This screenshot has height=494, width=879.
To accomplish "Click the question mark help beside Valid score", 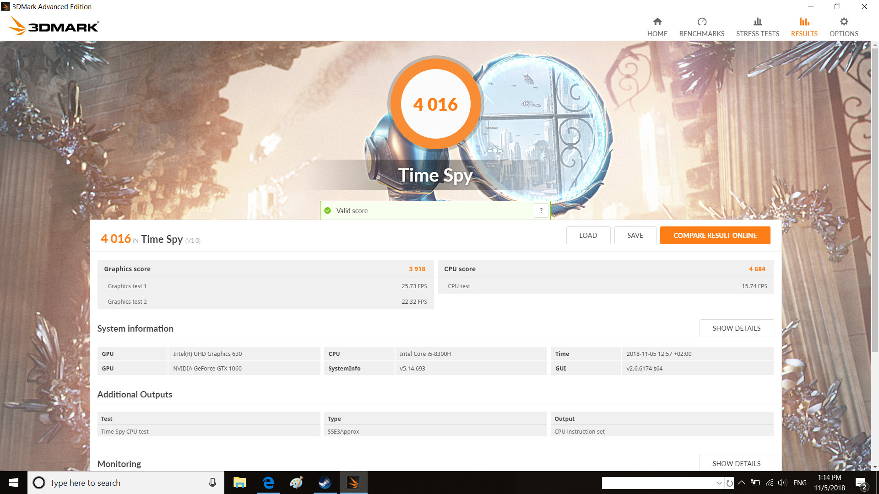I will [x=541, y=210].
